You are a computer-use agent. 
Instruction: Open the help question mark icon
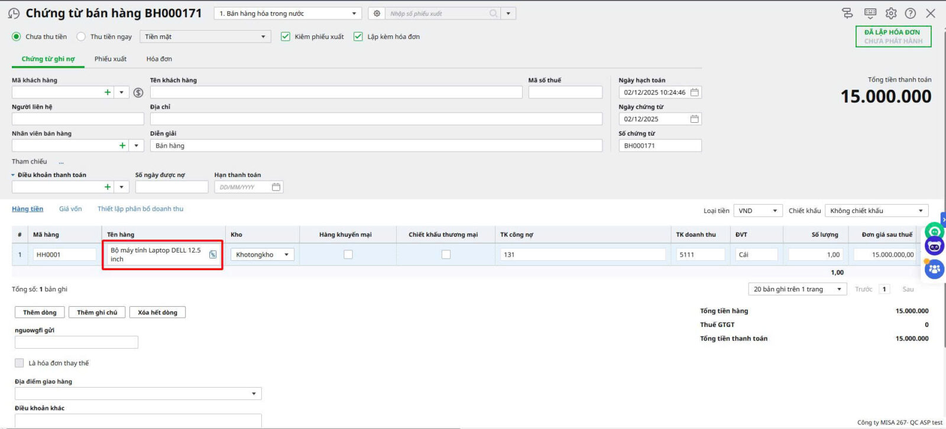pos(911,13)
